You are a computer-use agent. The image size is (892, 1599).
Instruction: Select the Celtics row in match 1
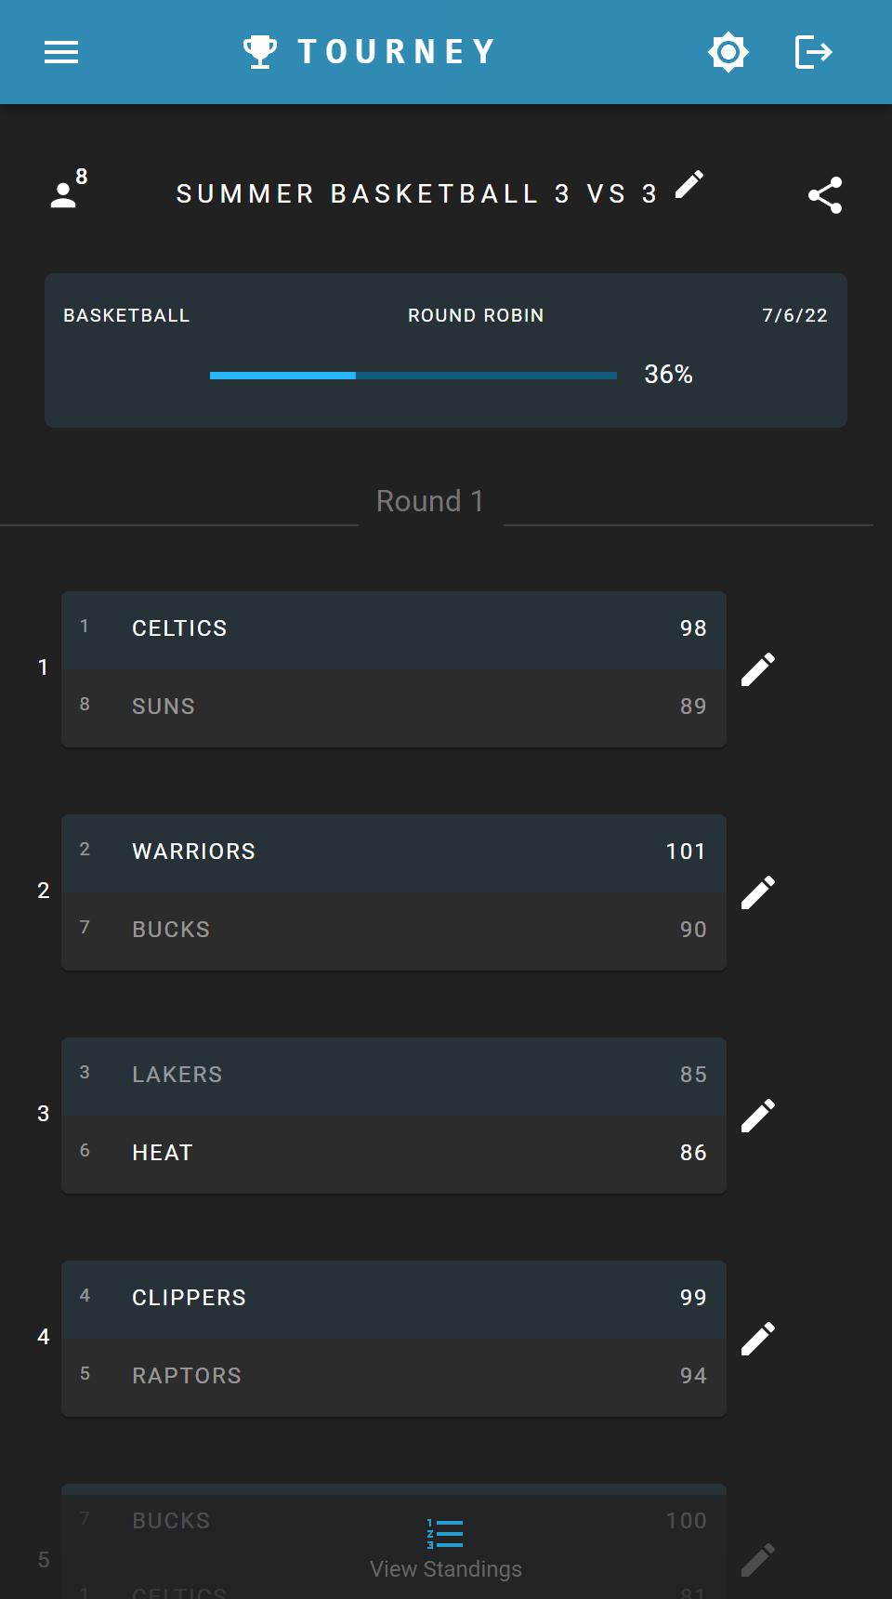tap(394, 629)
